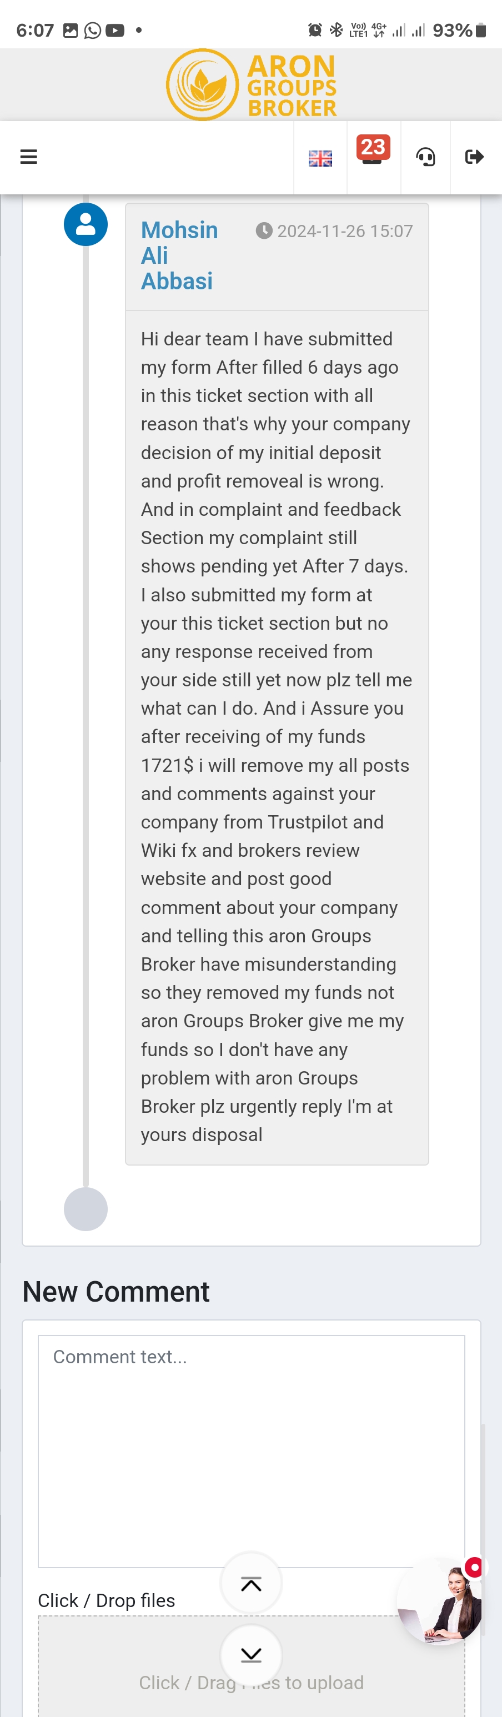Click the blue user avatar icon
The height and width of the screenshot is (1717, 502).
[86, 225]
